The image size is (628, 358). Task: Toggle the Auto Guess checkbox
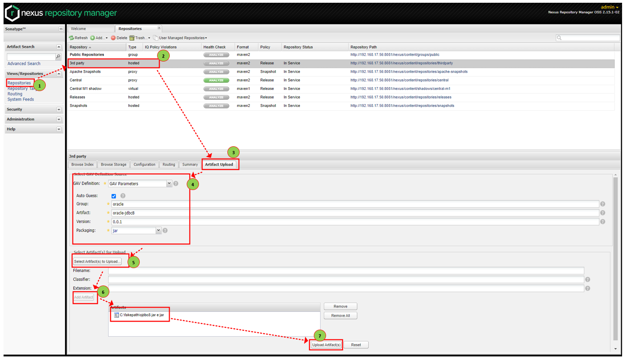pos(114,196)
